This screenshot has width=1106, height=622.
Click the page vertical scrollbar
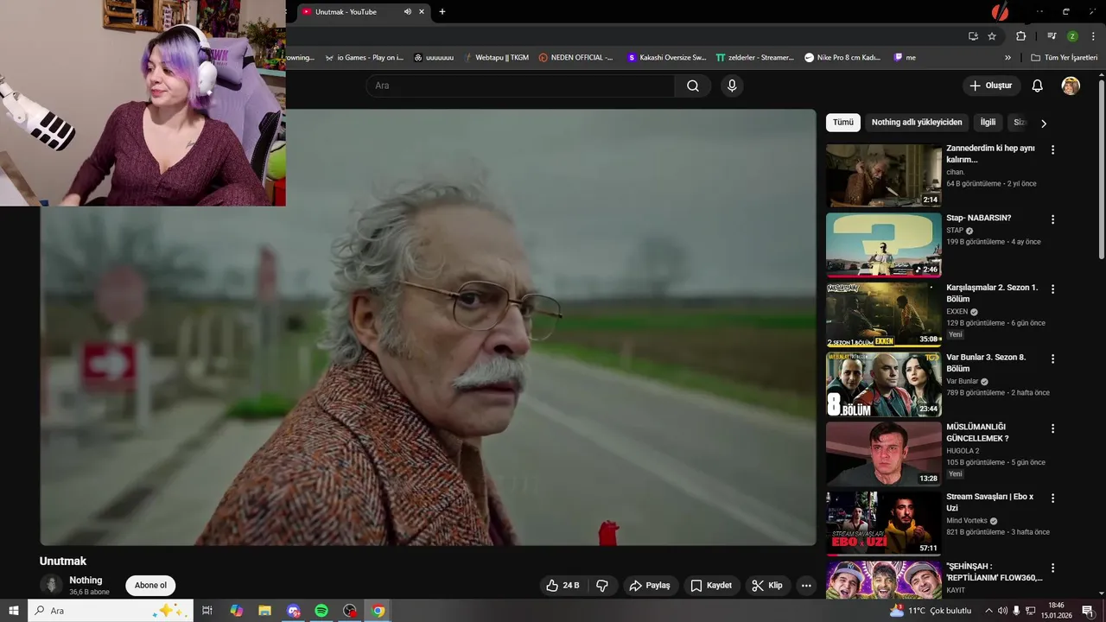click(1101, 168)
